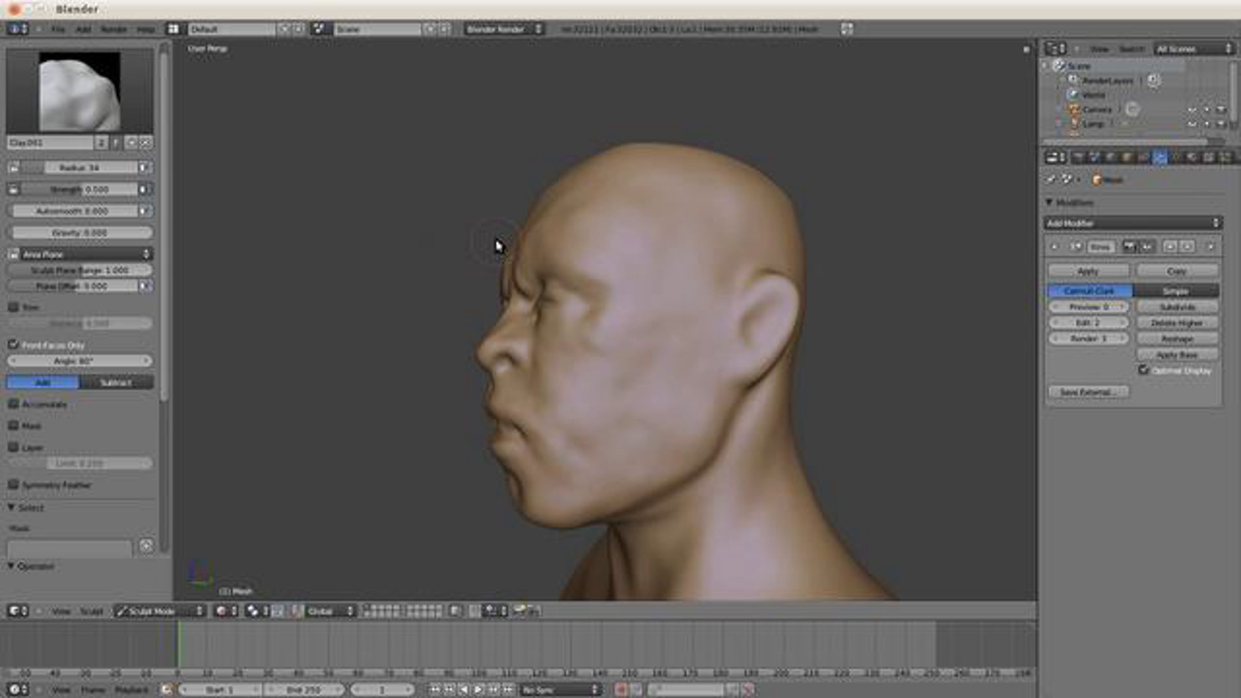This screenshot has height=698, width=1241.
Task: Click the brush texture preview thumbnail
Action: [x=80, y=91]
